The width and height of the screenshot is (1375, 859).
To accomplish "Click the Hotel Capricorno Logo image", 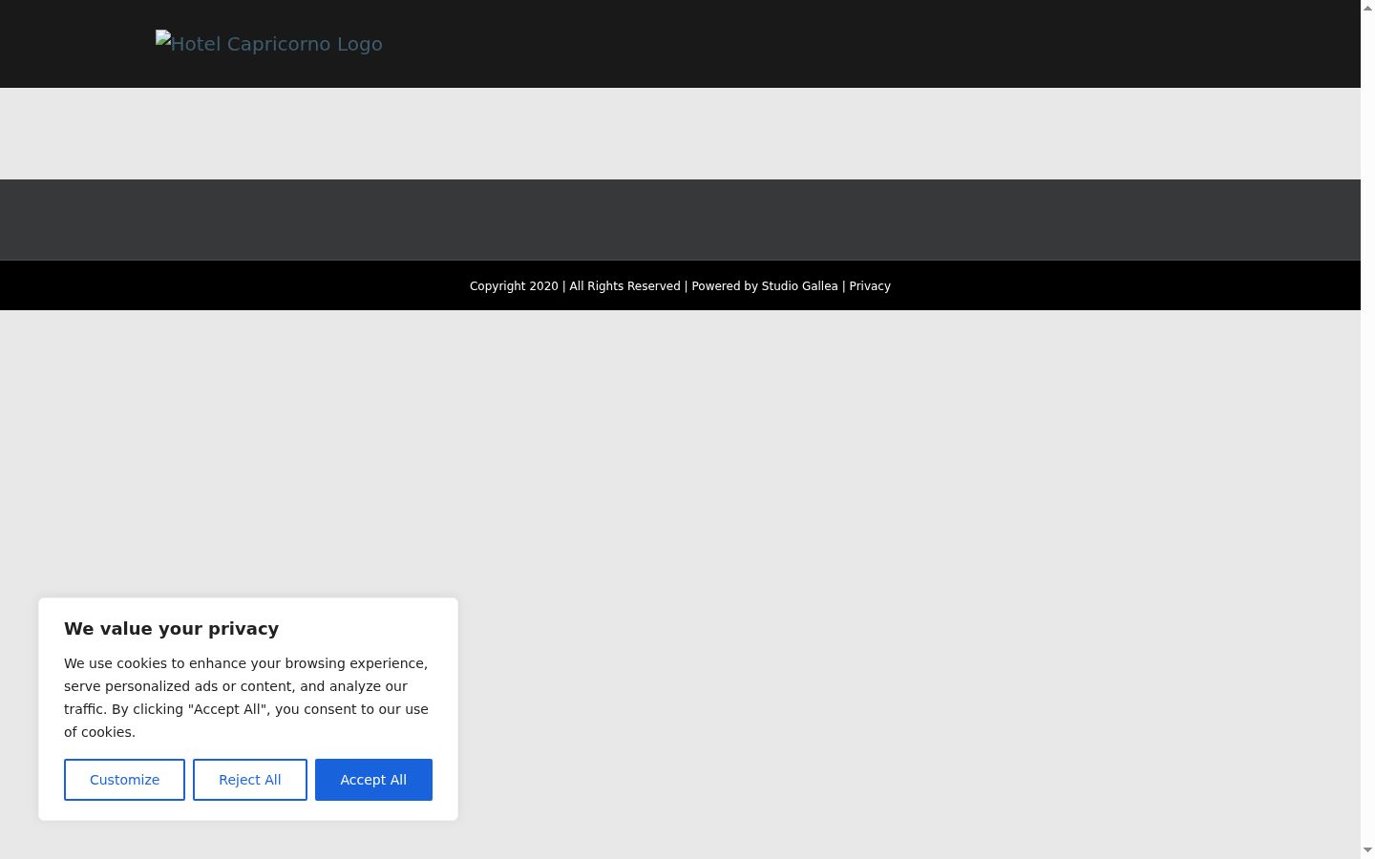I will click(x=269, y=44).
